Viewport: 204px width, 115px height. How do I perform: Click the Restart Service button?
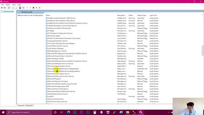coord(40,8)
